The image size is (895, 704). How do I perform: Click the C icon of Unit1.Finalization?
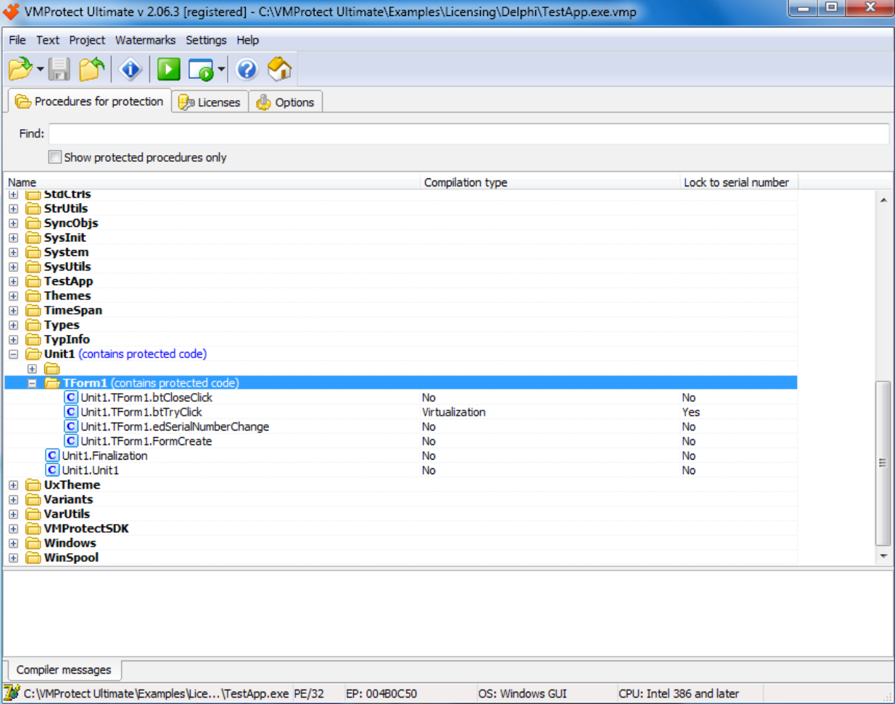(x=52, y=455)
